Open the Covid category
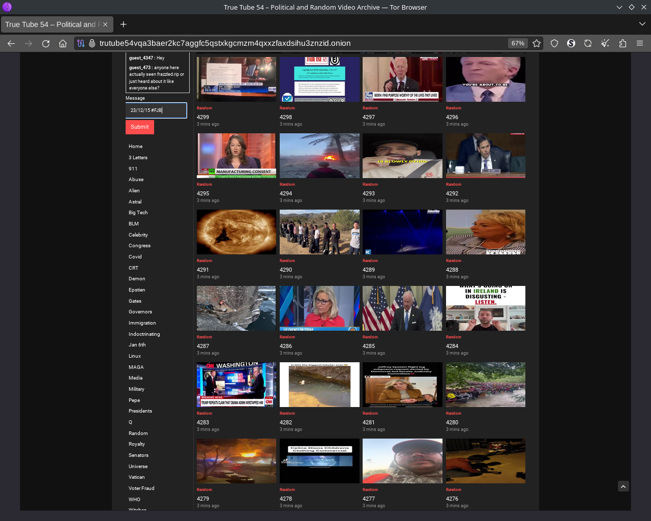The height and width of the screenshot is (521, 651). point(135,257)
